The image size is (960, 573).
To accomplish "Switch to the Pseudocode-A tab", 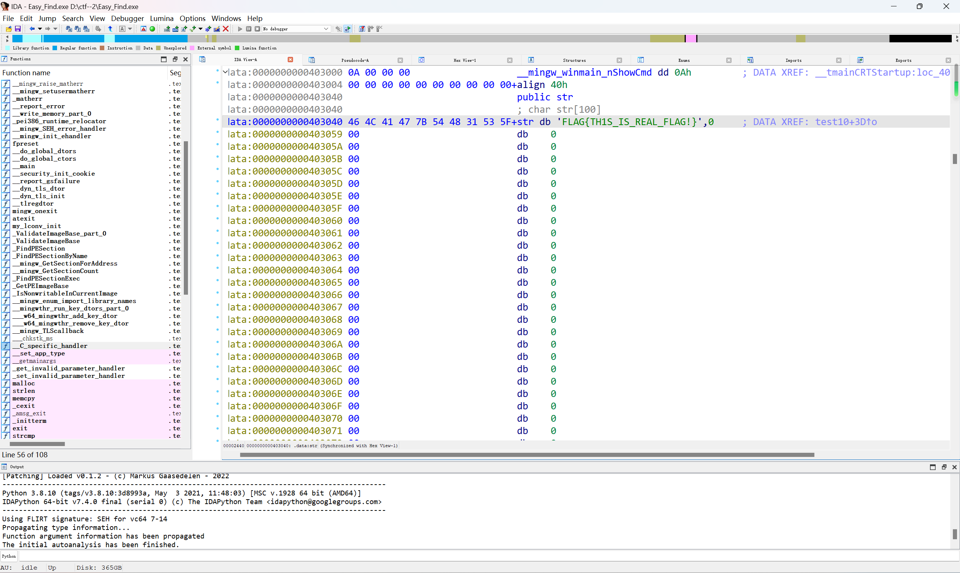I will pos(355,60).
